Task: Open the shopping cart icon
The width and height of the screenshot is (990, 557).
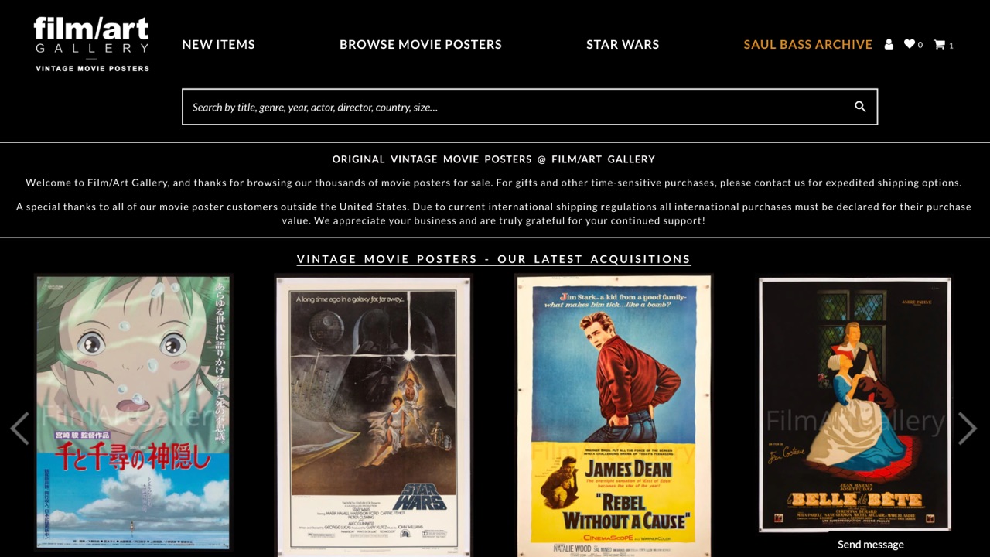Action: tap(939, 44)
